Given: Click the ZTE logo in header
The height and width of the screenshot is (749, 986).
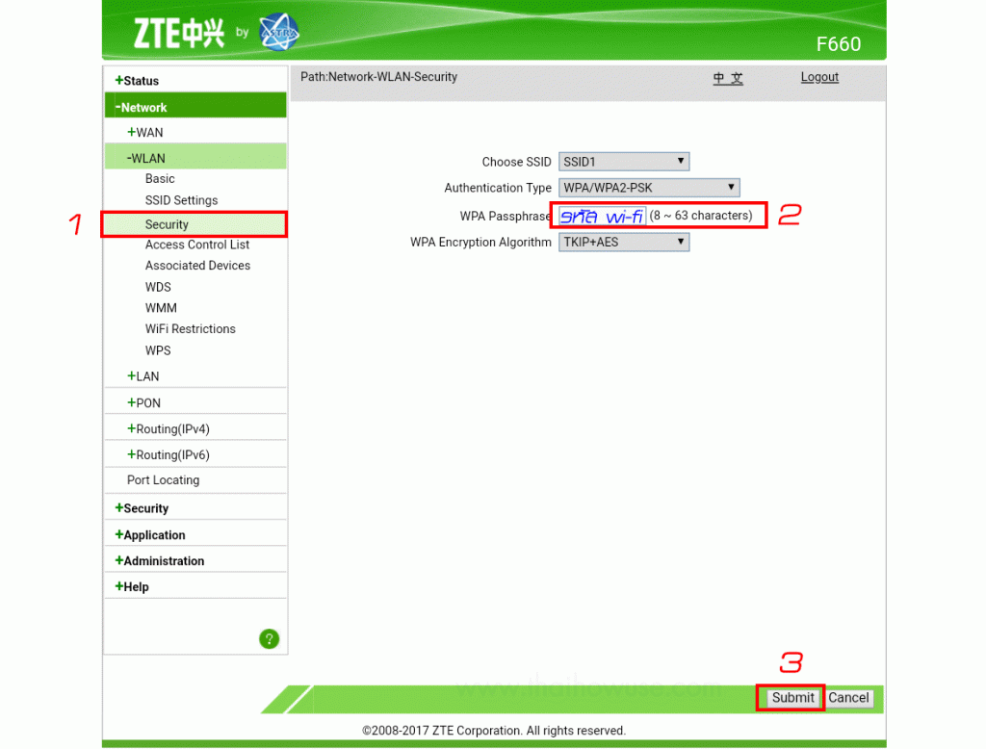Looking at the screenshot, I should 179,34.
